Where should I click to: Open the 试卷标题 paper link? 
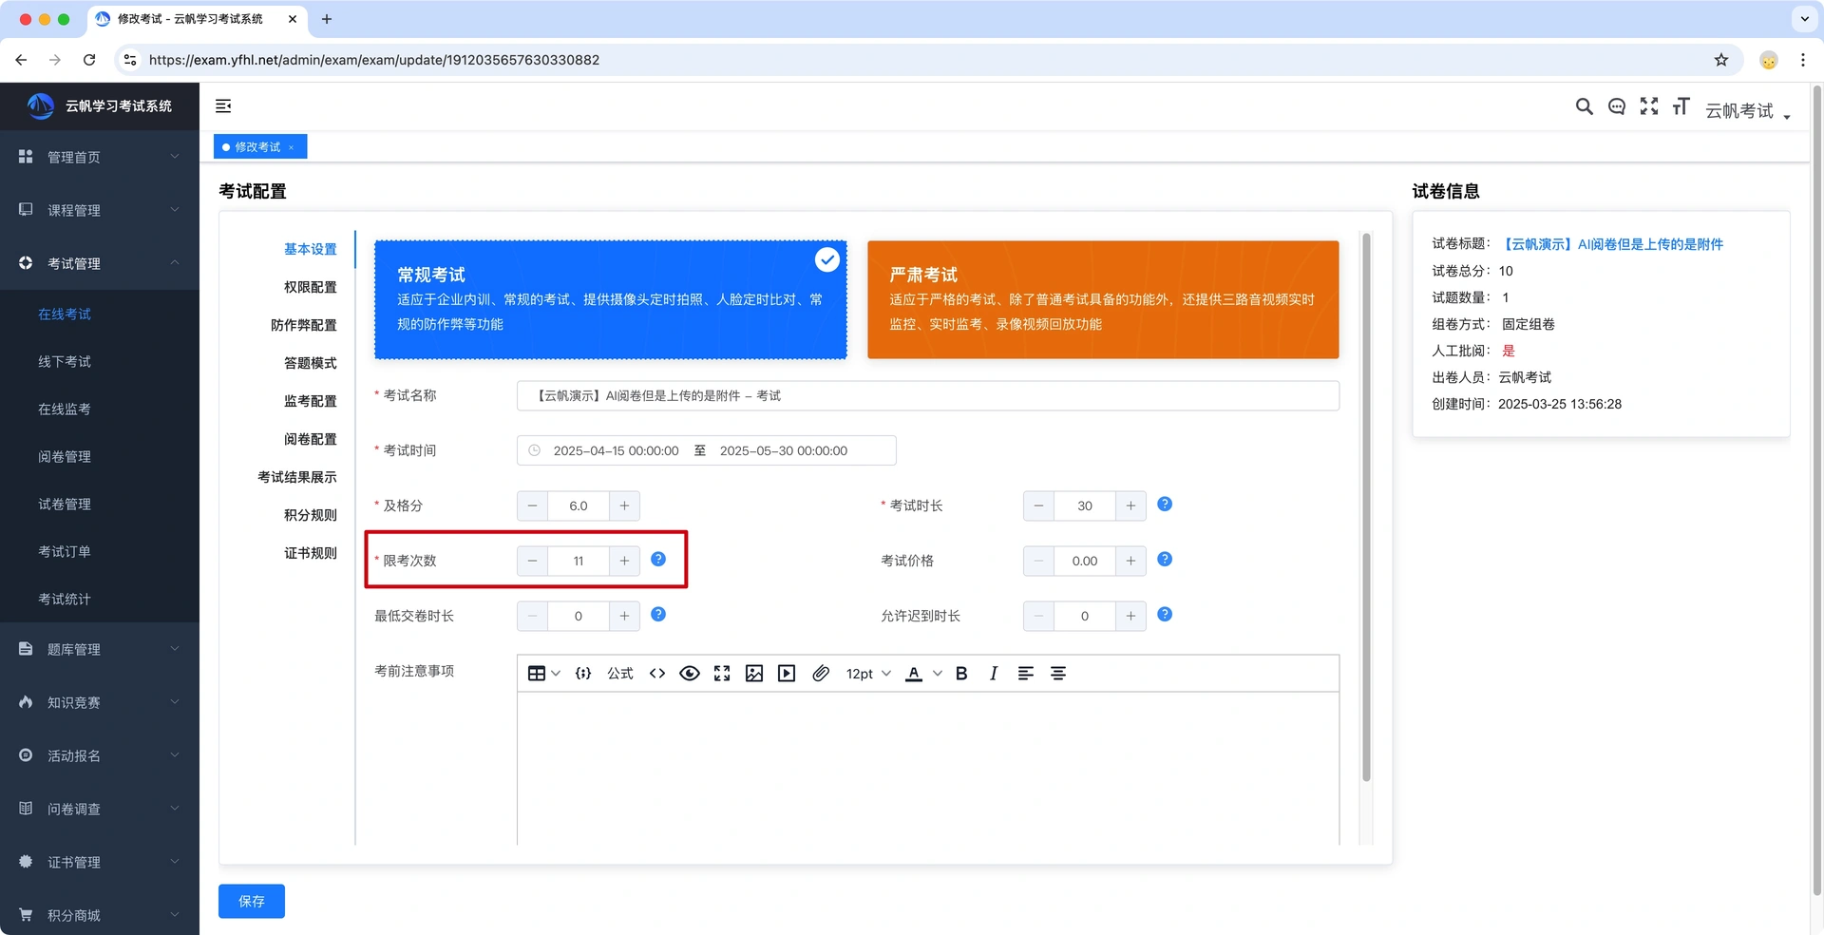click(x=1611, y=244)
